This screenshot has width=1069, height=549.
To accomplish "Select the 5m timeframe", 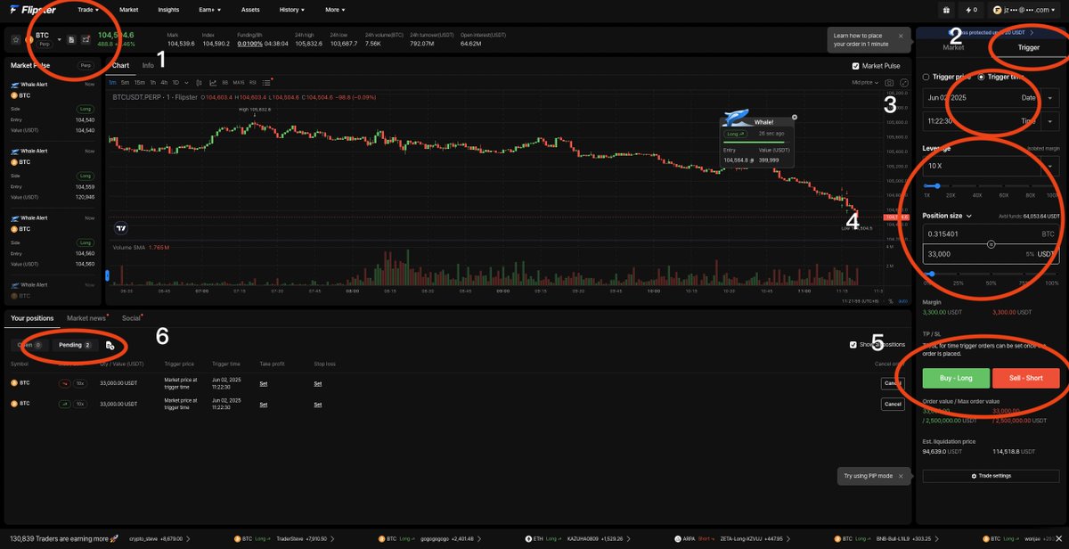I will pos(125,82).
